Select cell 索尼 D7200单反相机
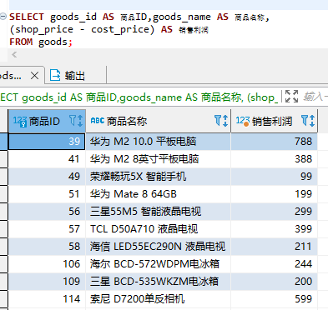This screenshot has height=310, width=328. [158, 299]
